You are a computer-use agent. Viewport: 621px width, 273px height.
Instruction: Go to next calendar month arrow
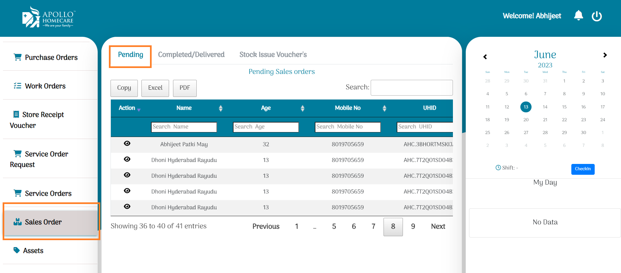coord(605,55)
